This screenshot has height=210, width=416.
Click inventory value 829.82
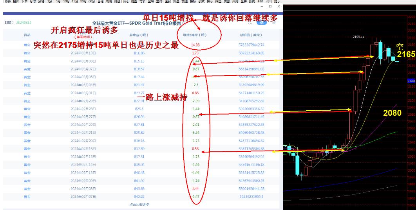click(x=139, y=133)
